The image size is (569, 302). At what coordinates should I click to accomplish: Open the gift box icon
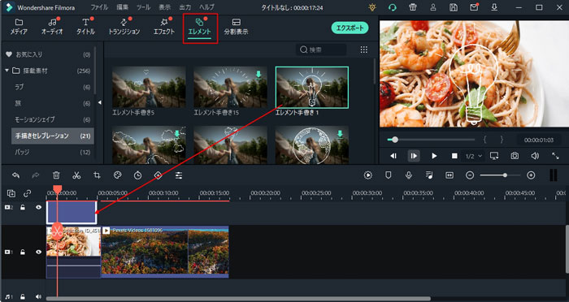click(413, 7)
